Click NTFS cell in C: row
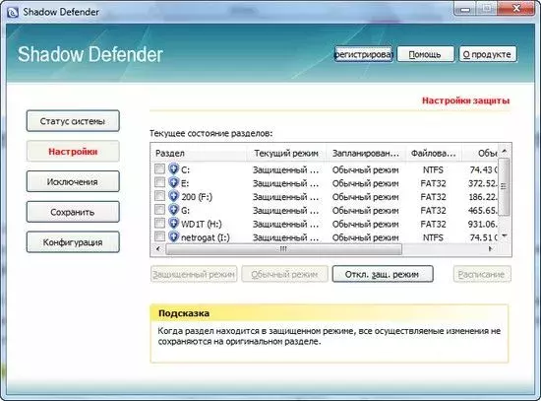541x401 pixels. (x=434, y=169)
